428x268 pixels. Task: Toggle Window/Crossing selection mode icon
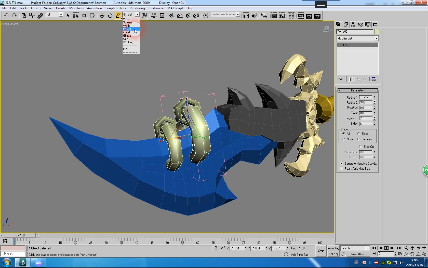click(x=92, y=16)
